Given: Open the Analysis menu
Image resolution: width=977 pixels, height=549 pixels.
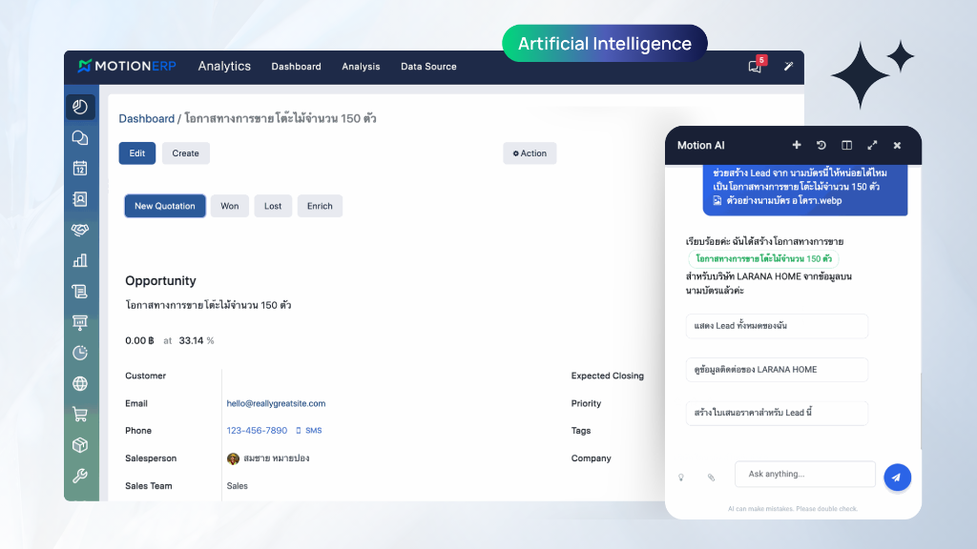Looking at the screenshot, I should click(x=361, y=66).
